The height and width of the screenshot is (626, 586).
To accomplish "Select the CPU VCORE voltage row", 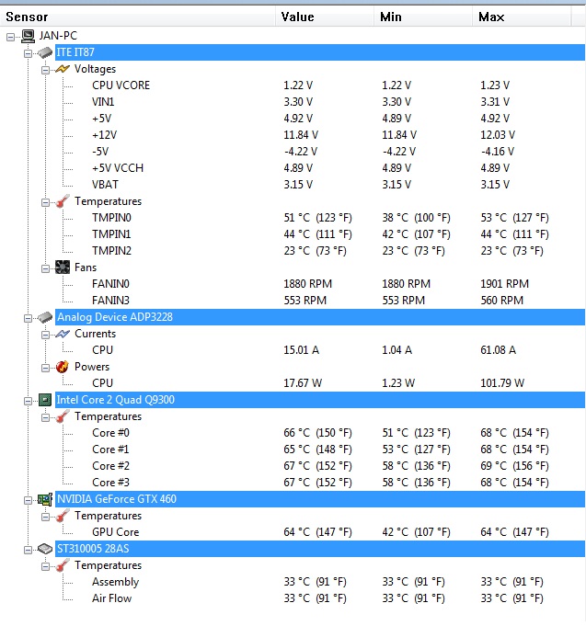I will [x=121, y=85].
